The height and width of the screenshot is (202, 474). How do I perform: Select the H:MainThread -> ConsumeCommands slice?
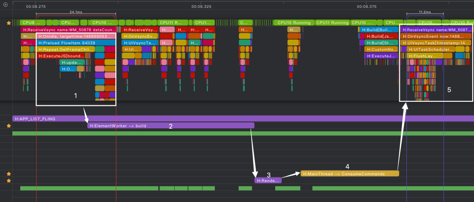click(x=350, y=173)
